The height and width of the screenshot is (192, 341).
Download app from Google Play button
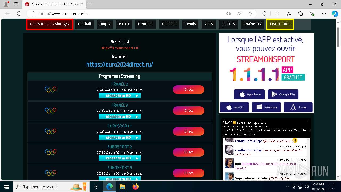click(x=283, y=94)
